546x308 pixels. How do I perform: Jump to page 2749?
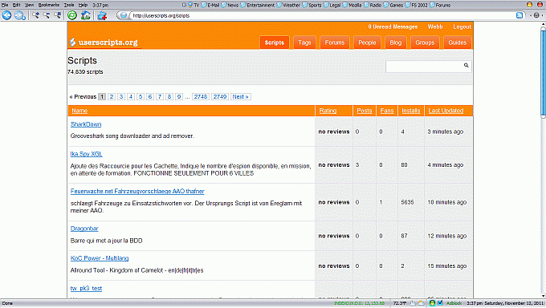[x=220, y=97]
